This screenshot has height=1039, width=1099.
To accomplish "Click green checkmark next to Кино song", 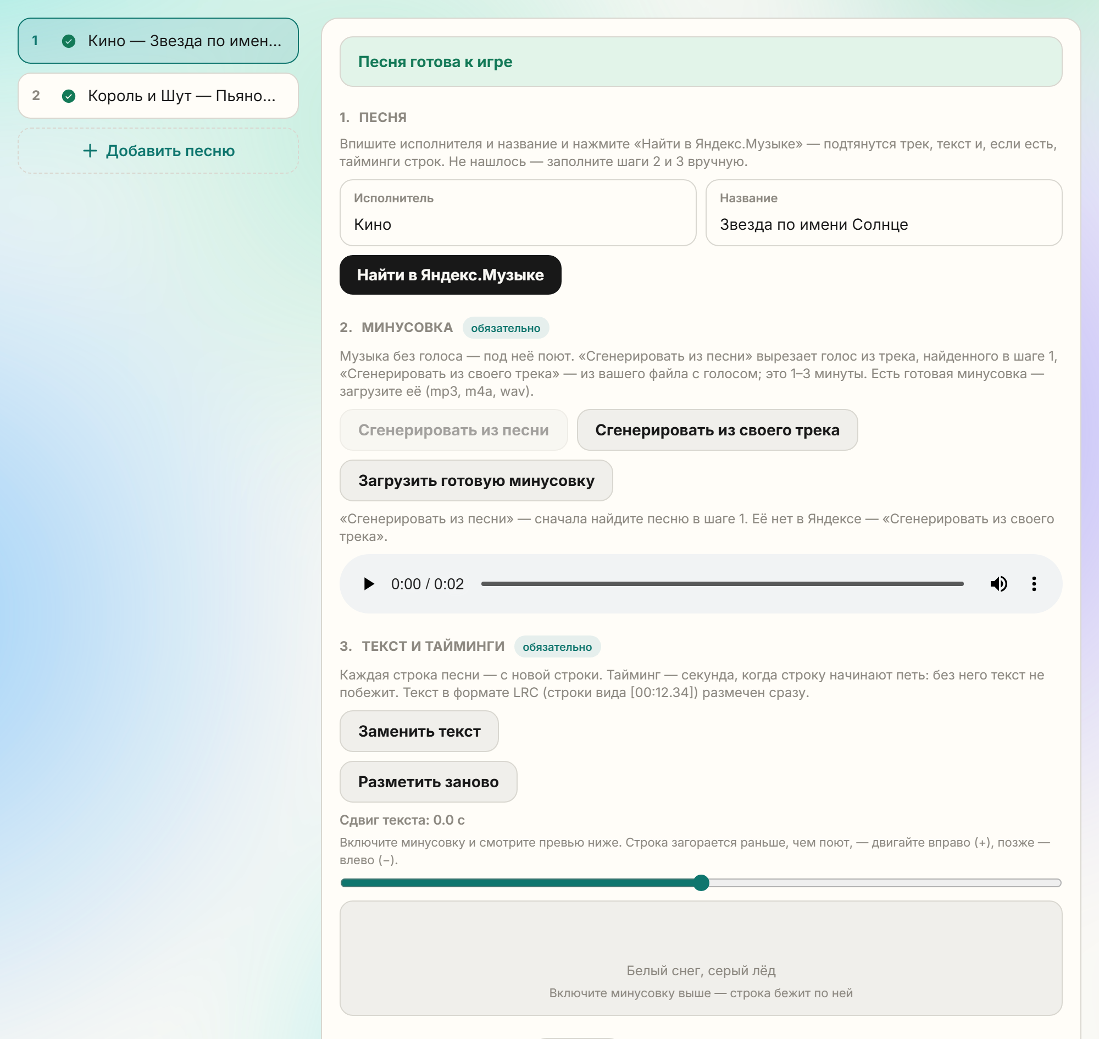I will pyautogui.click(x=69, y=41).
